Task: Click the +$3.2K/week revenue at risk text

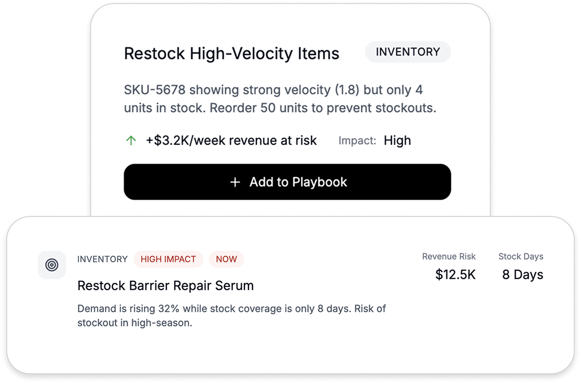Action: point(231,141)
